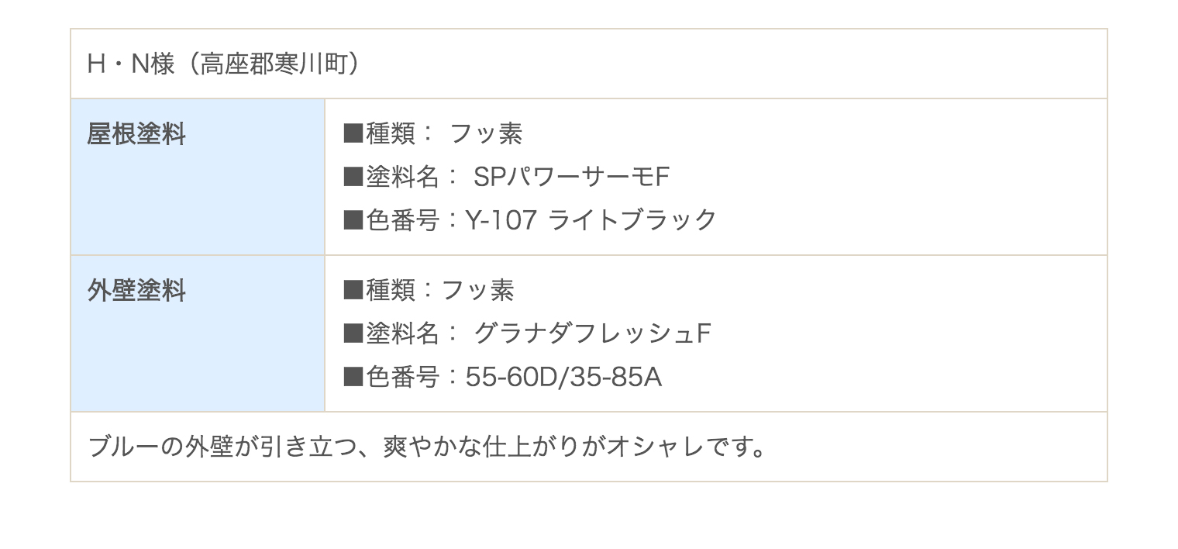Click the wall paint 種類:フッ素 line

pos(429,291)
